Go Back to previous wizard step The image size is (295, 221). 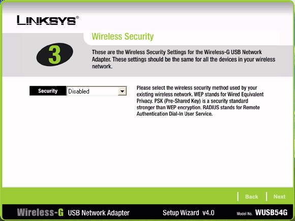tap(252, 197)
